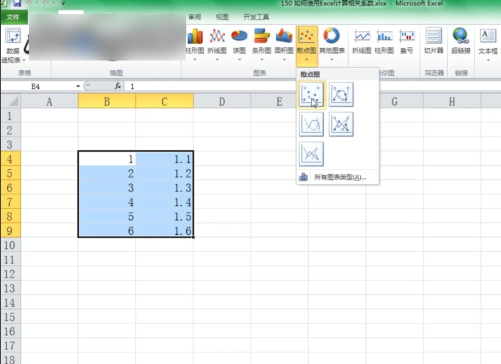Expand the Name Box dropdown arrow
The height and width of the screenshot is (364, 501).
coord(78,86)
